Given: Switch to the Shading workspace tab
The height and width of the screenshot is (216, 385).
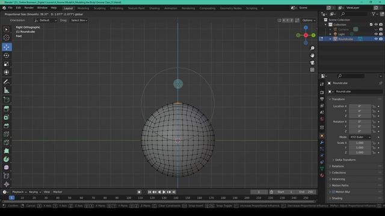Looking at the screenshot, I should [155, 8].
